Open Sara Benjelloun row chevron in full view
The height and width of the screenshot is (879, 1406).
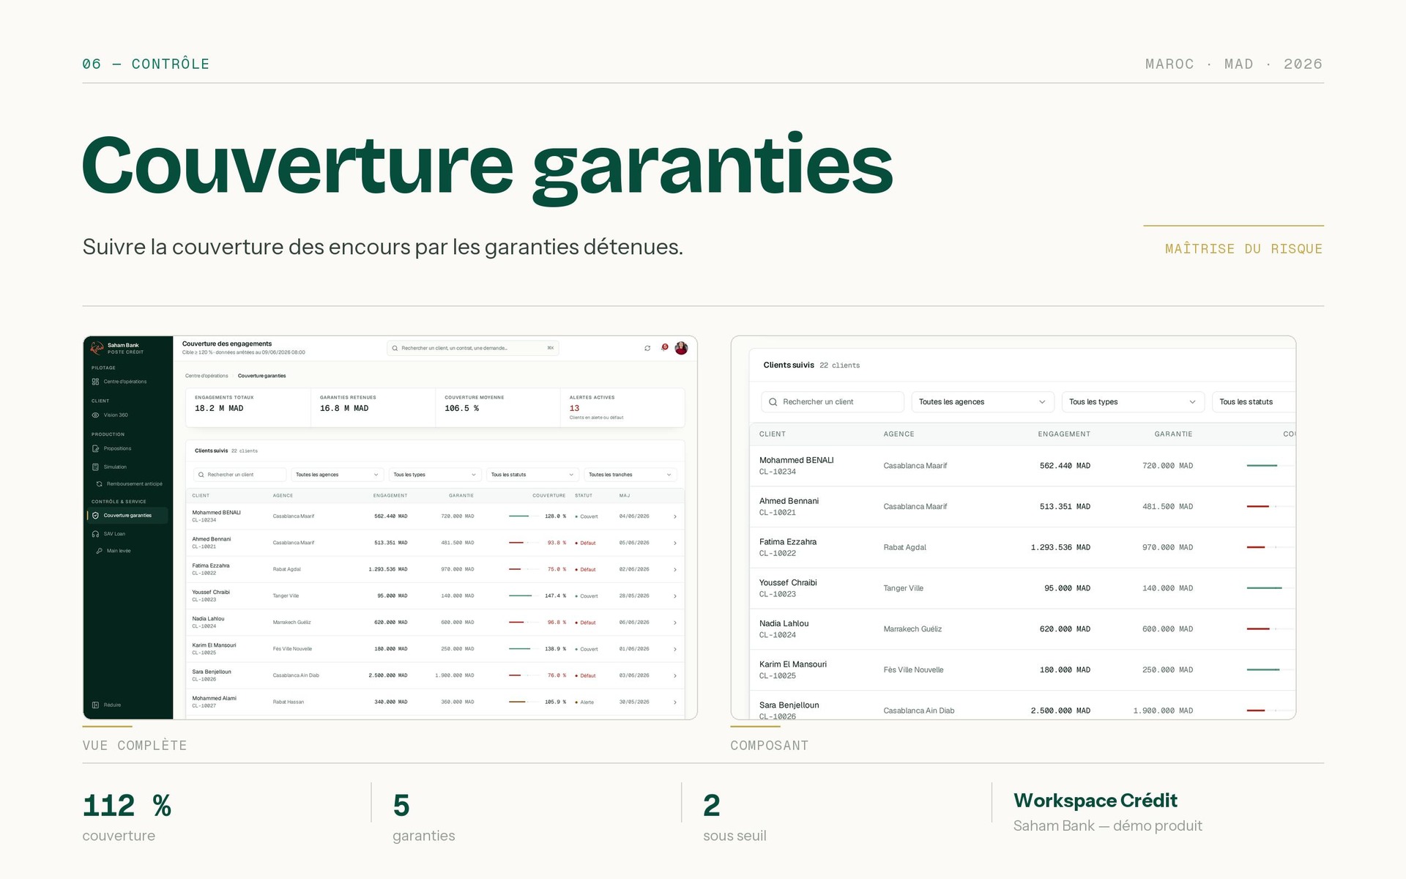674,675
